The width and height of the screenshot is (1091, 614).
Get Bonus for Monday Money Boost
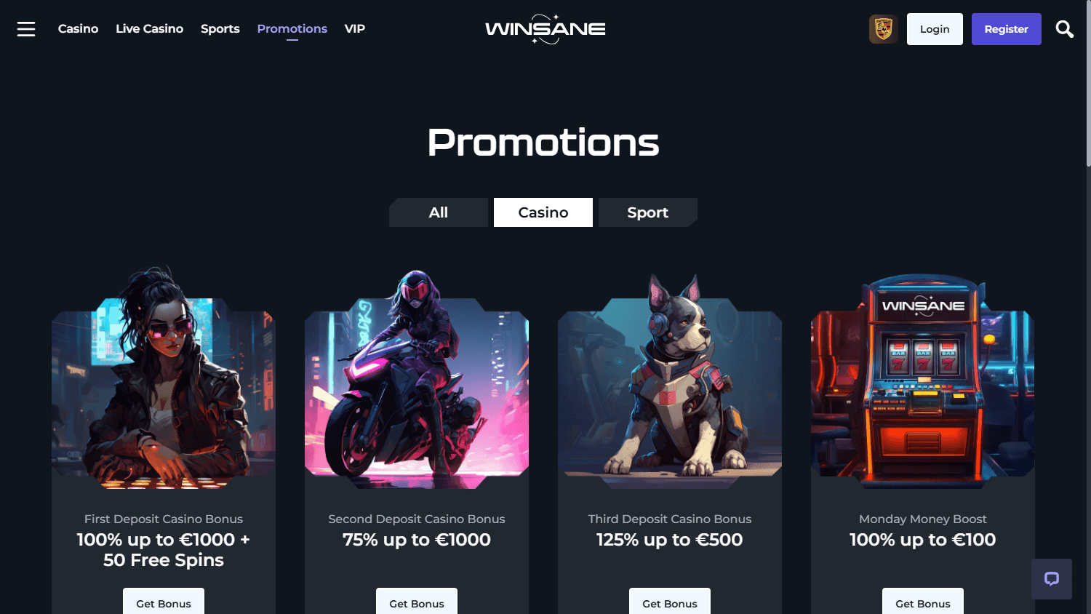tap(923, 601)
